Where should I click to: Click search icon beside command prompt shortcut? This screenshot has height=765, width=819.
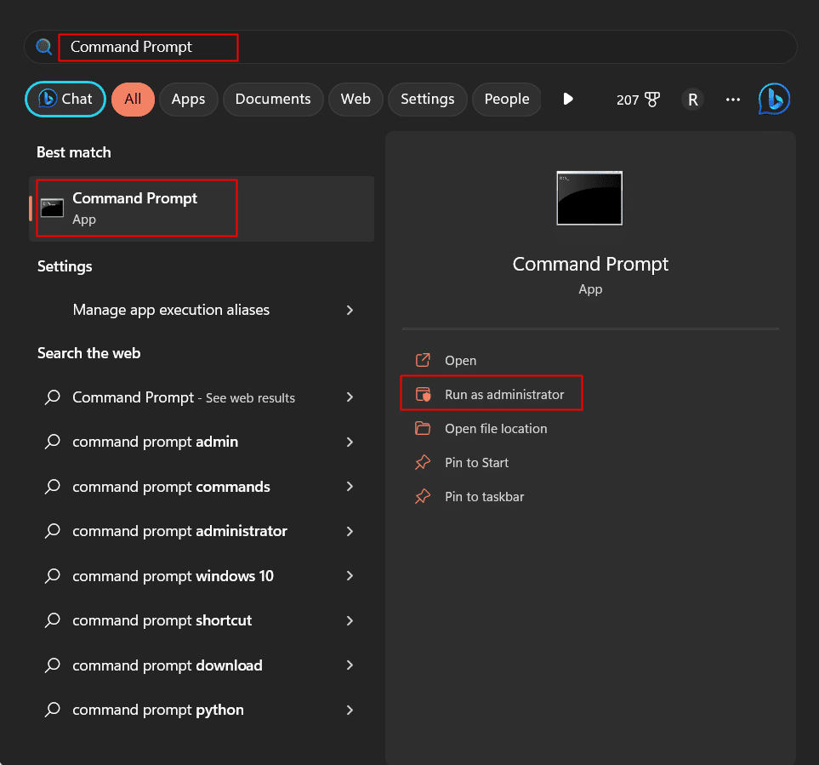click(52, 621)
